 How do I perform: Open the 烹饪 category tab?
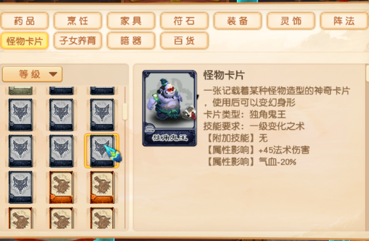pos(78,21)
